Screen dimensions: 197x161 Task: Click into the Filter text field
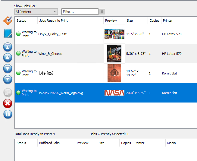point(80,12)
